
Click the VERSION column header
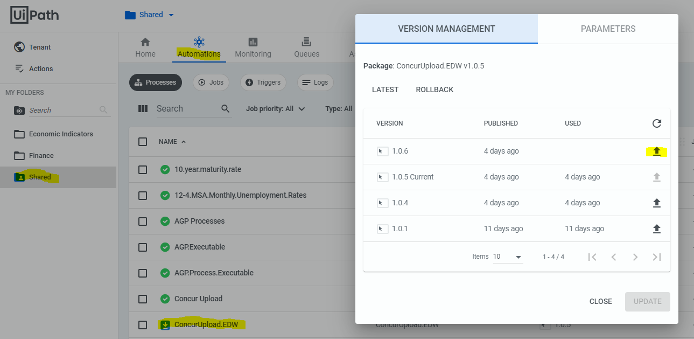390,123
